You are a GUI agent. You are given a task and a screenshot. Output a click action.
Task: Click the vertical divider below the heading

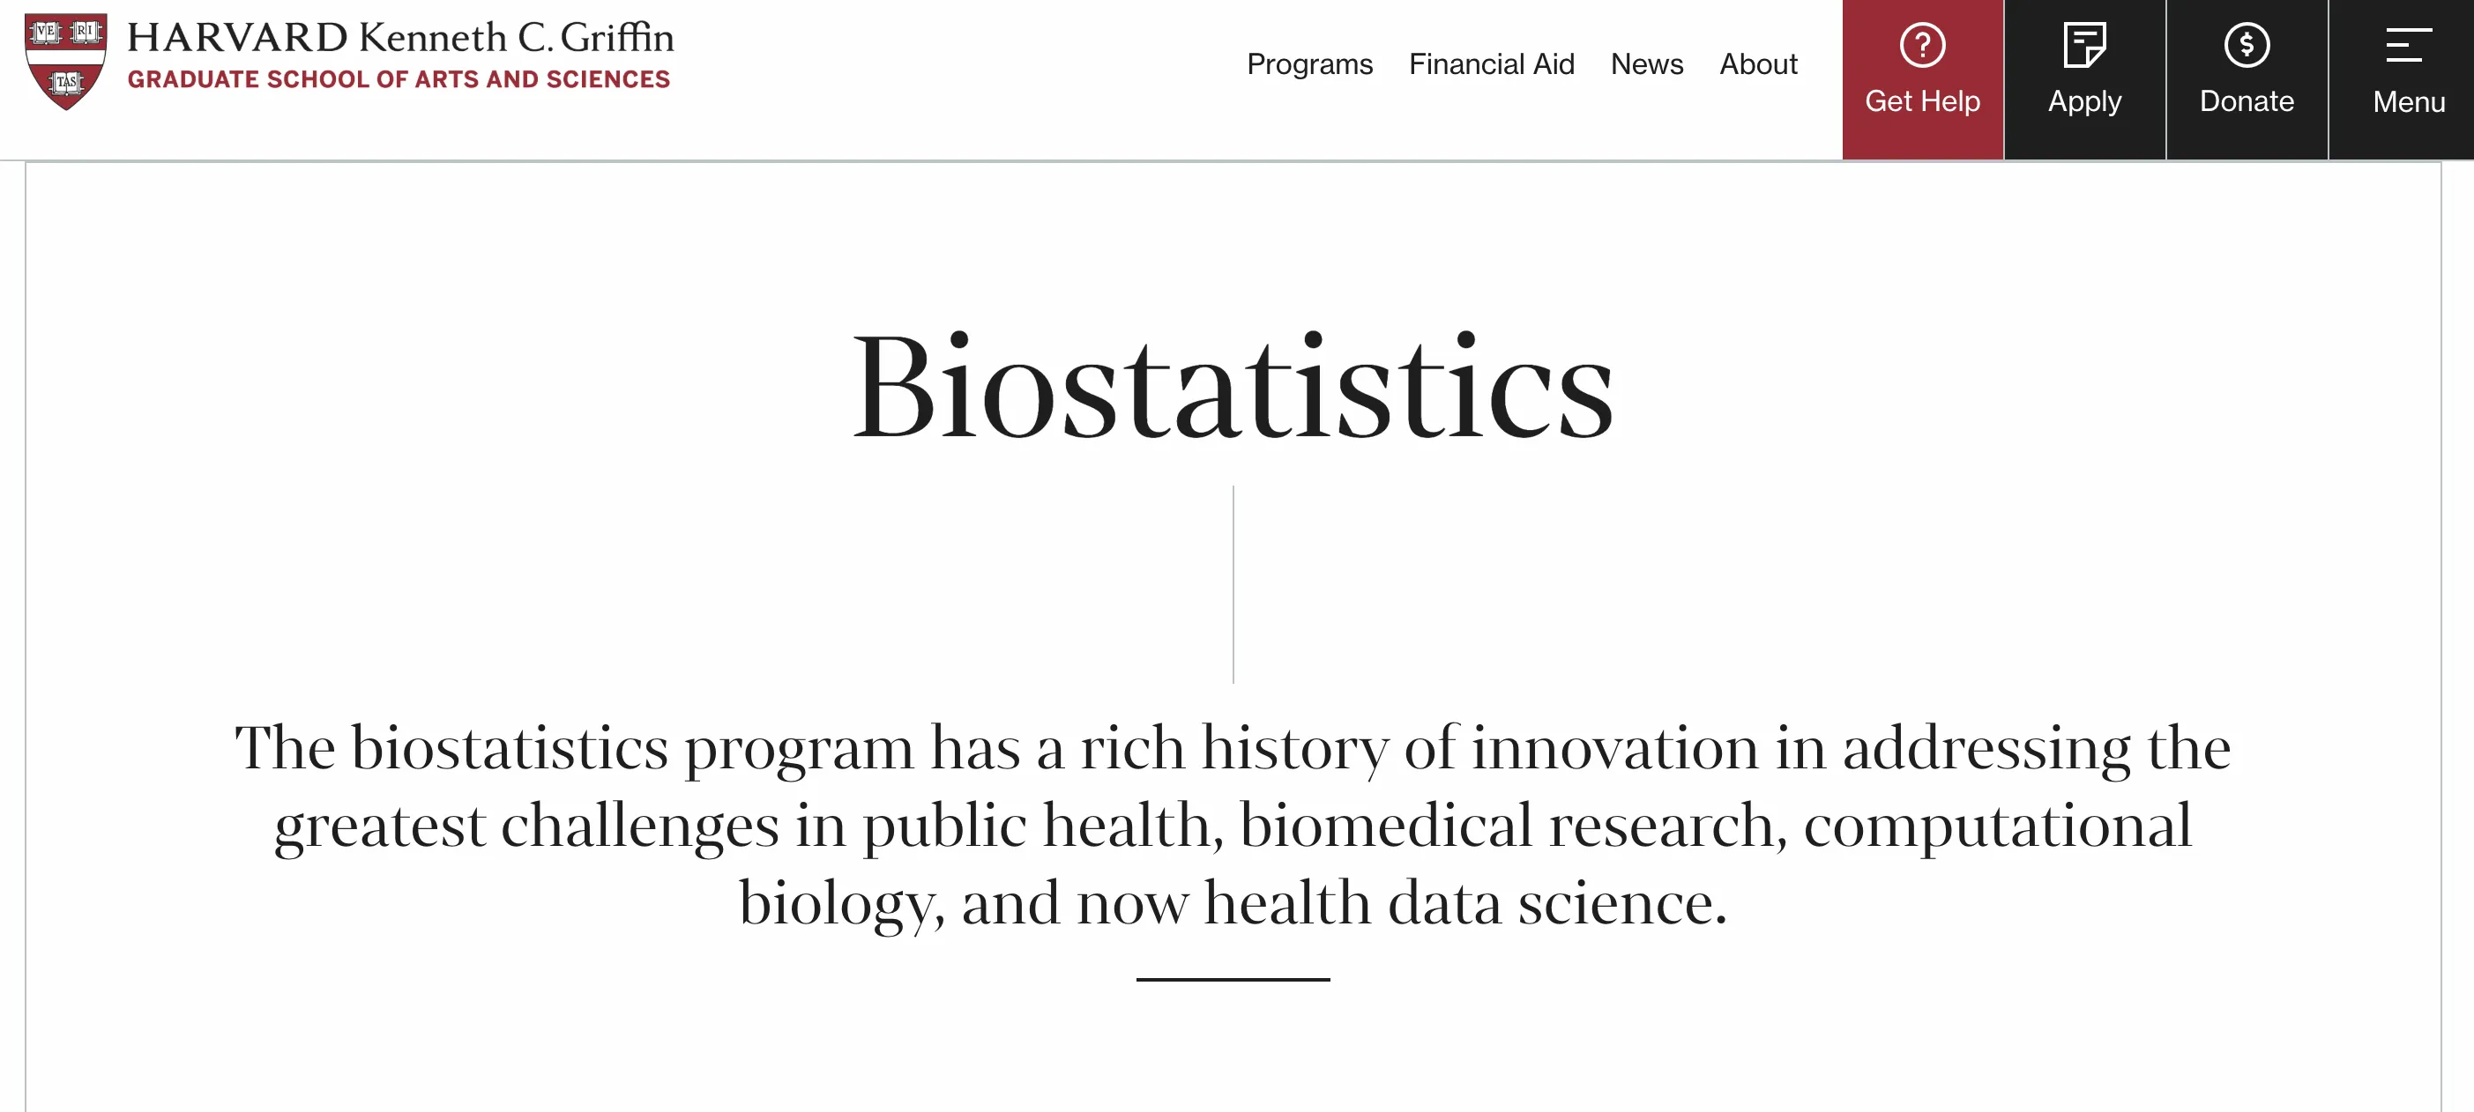1233,584
